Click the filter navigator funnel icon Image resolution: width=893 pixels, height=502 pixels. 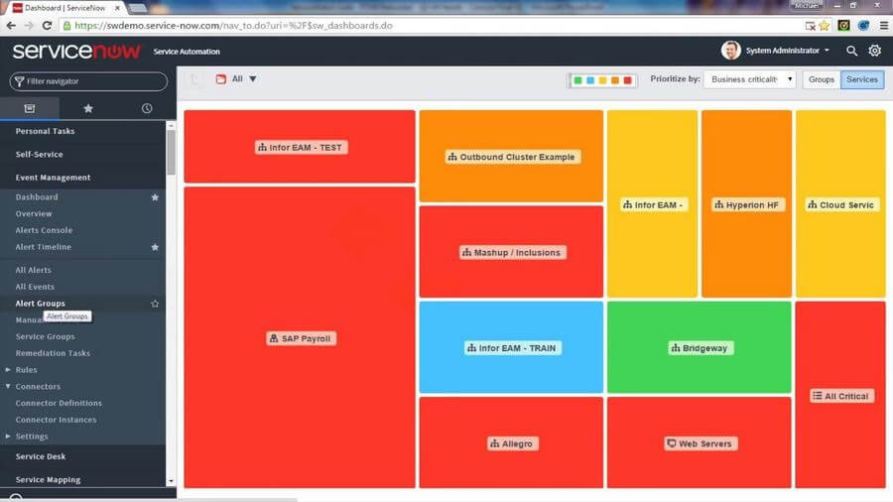pyautogui.click(x=20, y=81)
